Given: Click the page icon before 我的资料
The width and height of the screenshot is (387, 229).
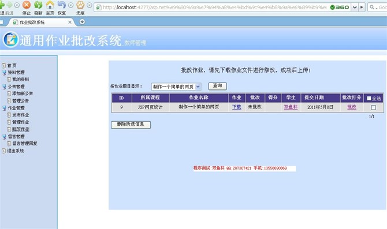Looking at the screenshot, I should point(9,80).
